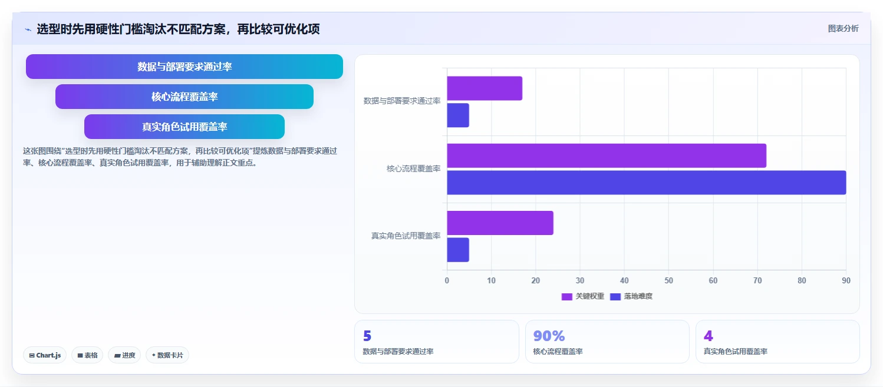The image size is (883, 387).
Task: Click the x-axis tick label 90
Action: (846, 281)
